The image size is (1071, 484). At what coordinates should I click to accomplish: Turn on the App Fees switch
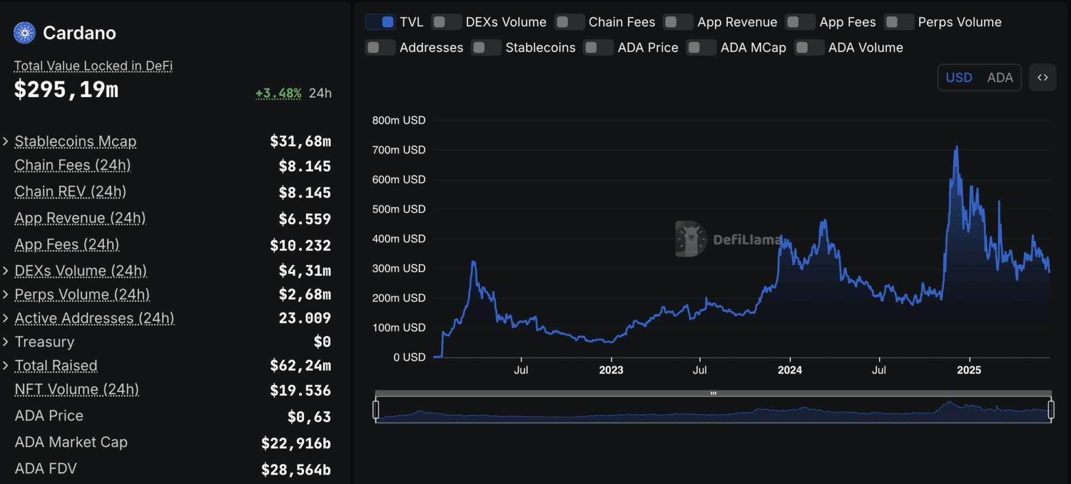(800, 22)
